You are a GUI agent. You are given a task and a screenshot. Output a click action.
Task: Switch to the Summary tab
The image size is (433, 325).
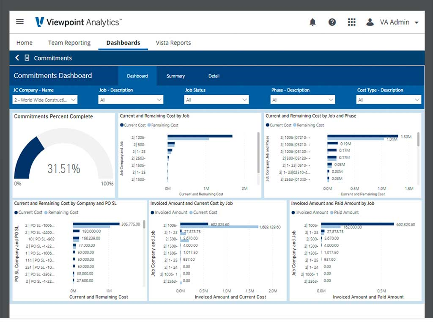(175, 76)
